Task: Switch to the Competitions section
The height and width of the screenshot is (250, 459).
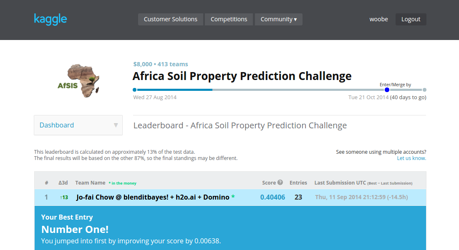Action: (229, 19)
